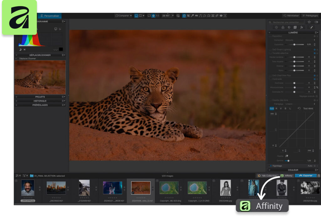Click the Exporter button
This screenshot has width=321, height=217.
tap(306, 175)
